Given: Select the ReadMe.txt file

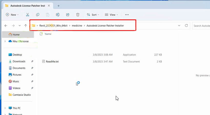Looking at the screenshot, I should point(52,62).
